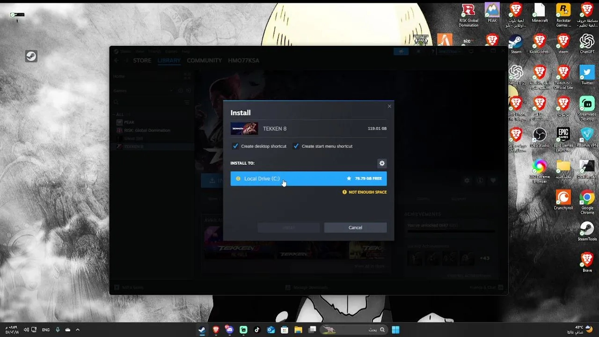Open the DualSenseX desktop icon
599x337 pixels.
(x=587, y=169)
